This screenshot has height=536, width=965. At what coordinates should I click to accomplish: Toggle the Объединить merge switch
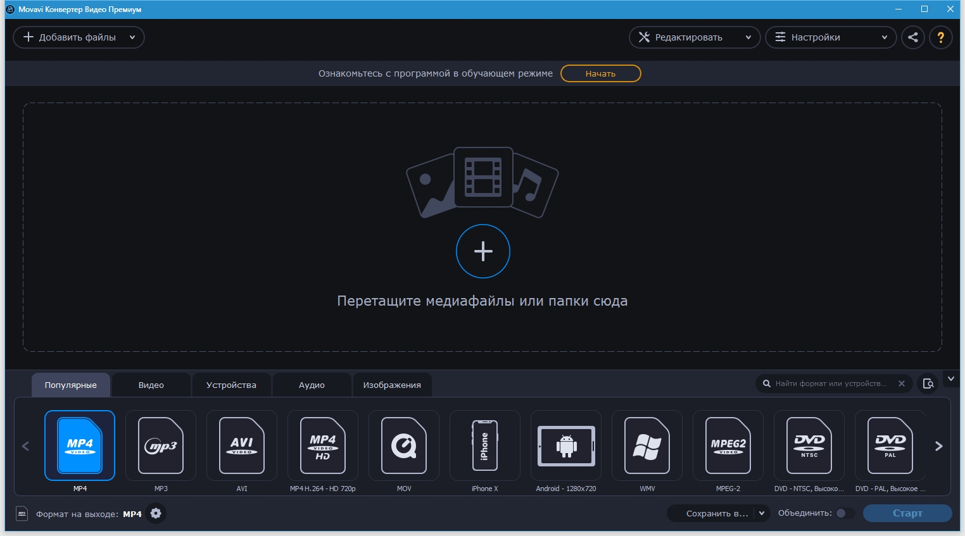point(845,513)
